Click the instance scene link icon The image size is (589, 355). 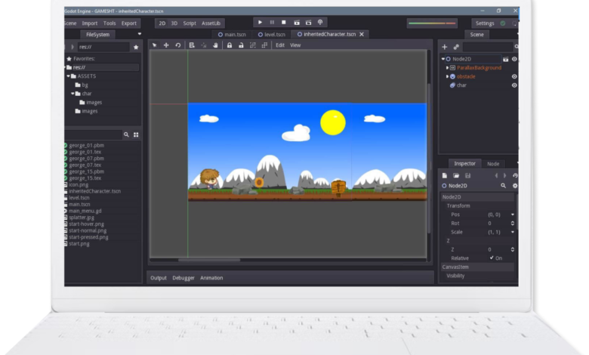(x=456, y=47)
